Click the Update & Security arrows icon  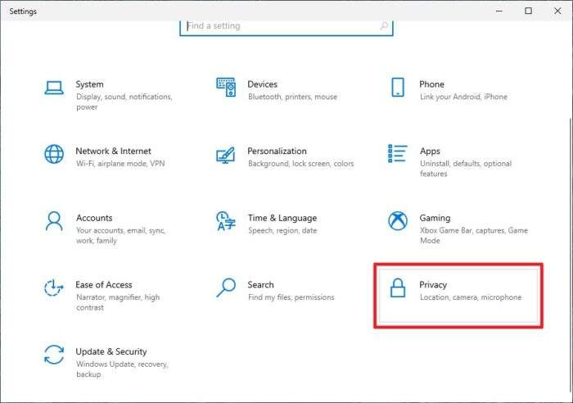click(x=54, y=355)
